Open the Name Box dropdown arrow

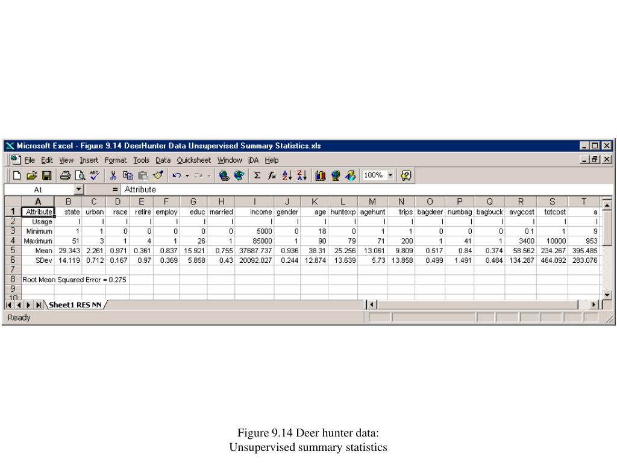(x=79, y=189)
